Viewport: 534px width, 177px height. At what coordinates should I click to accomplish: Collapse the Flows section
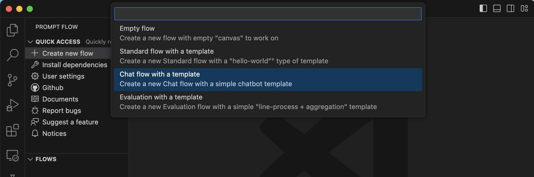tap(30, 159)
